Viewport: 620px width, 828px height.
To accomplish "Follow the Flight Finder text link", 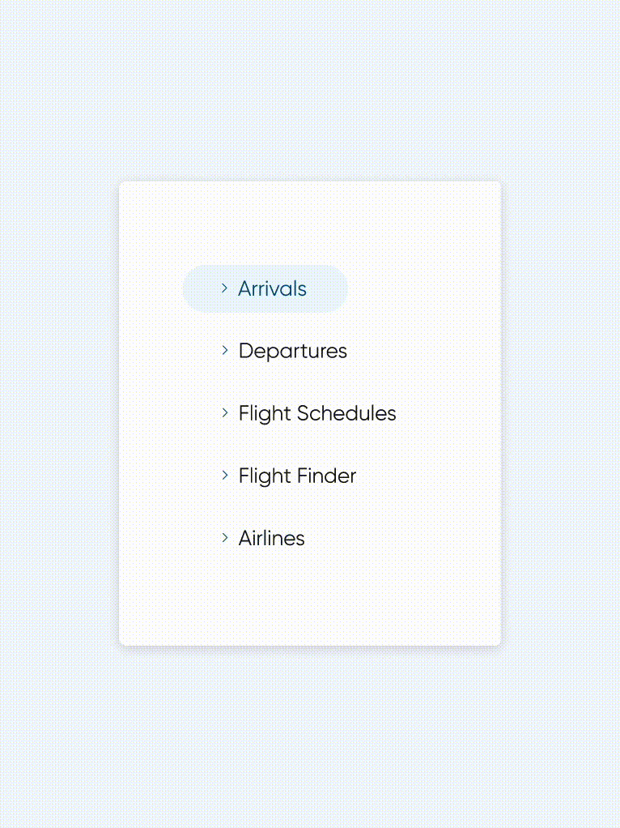I will (x=297, y=476).
